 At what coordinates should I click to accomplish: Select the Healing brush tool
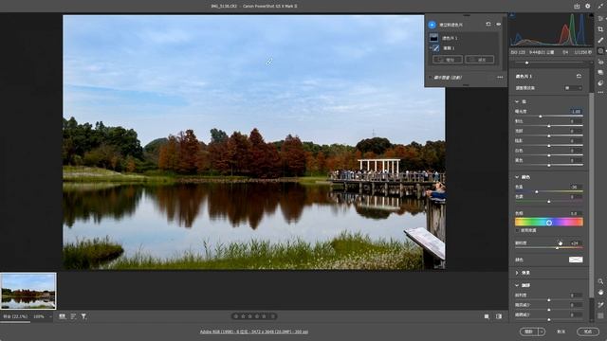(x=600, y=40)
